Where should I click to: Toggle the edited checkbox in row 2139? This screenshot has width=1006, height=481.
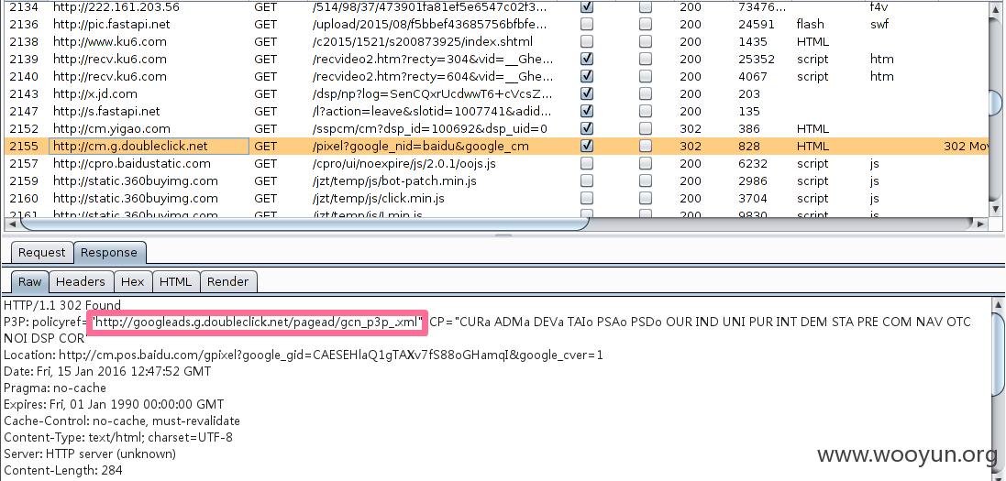646,59
